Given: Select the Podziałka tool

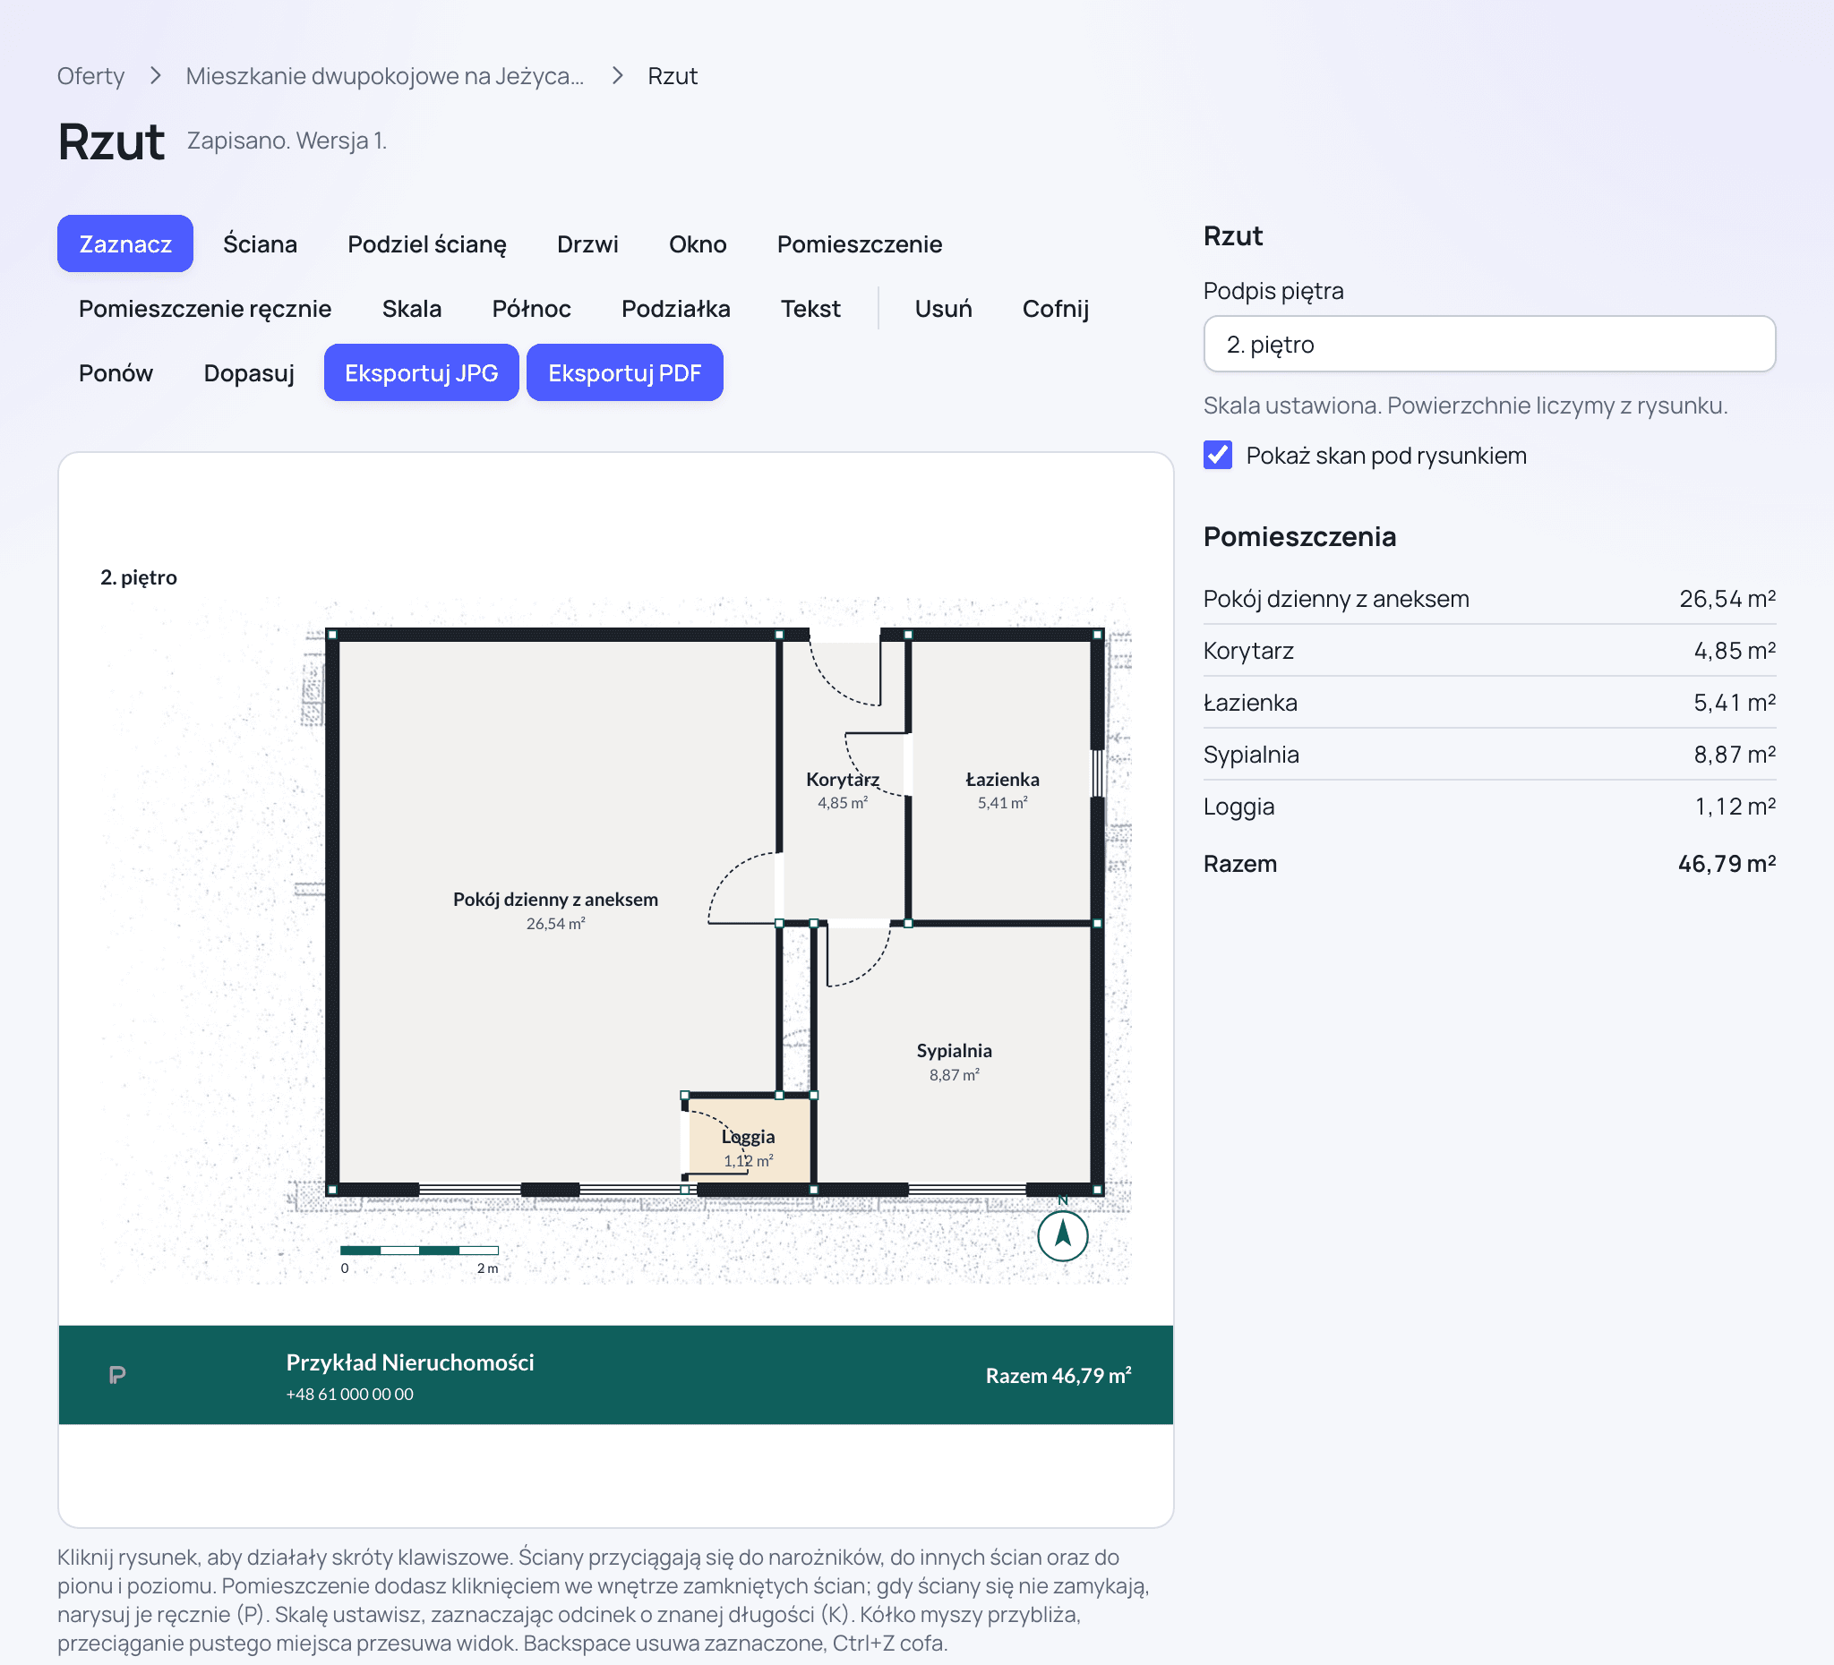Looking at the screenshot, I should [x=676, y=308].
